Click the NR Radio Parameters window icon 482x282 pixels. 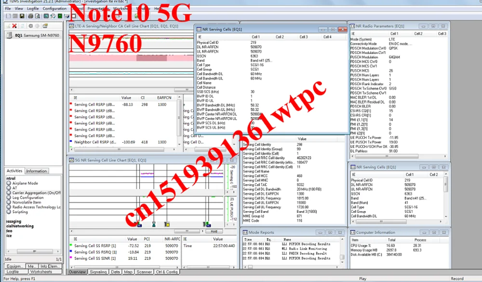[353, 26]
